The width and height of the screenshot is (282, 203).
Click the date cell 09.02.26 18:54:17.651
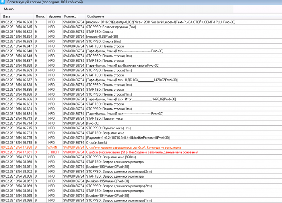17,152
